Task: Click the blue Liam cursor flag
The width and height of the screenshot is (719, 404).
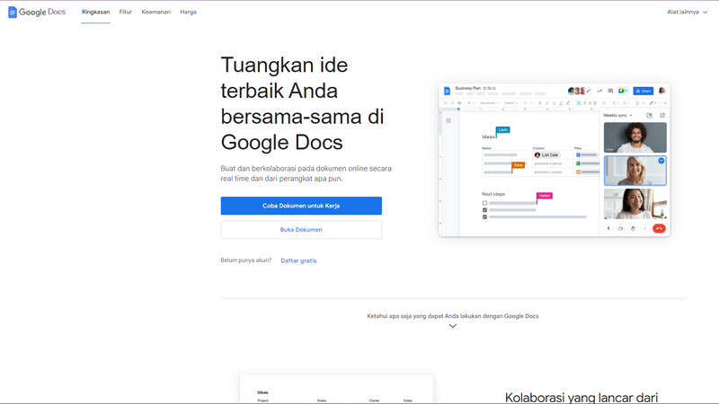Action: point(503,129)
